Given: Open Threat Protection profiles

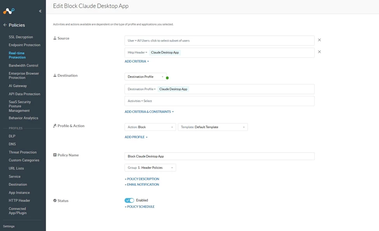Looking at the screenshot, I should coord(23,152).
